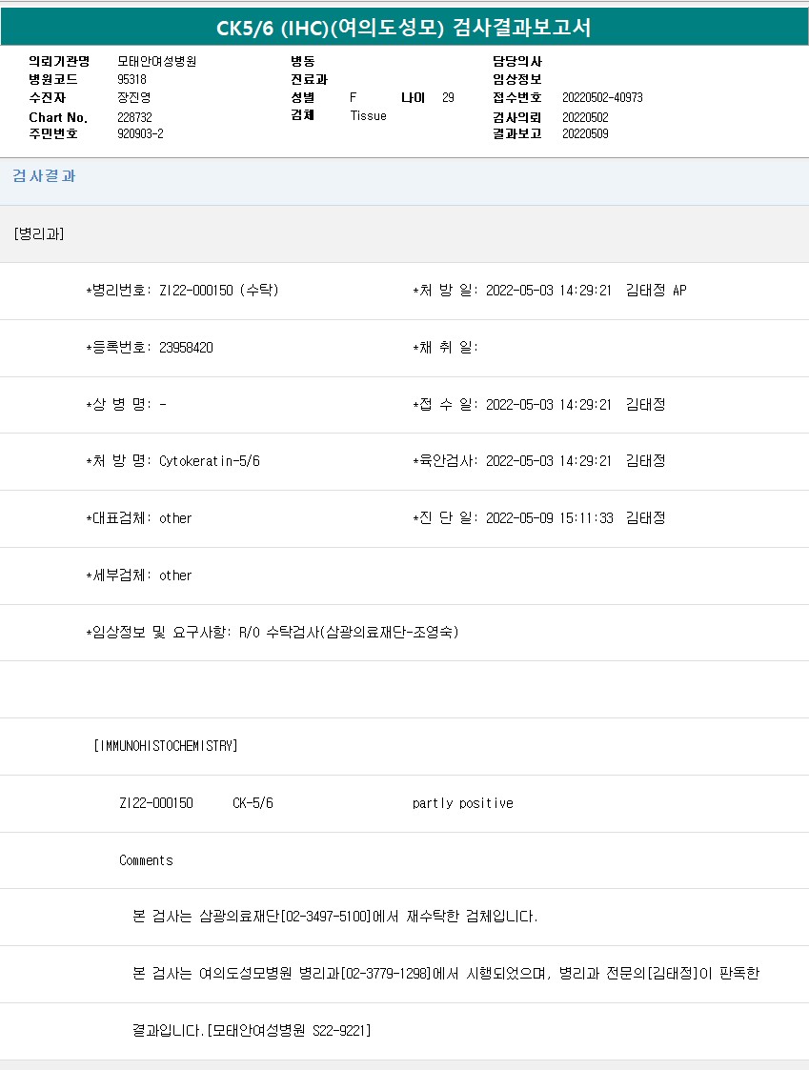Click Chart No. value 228732
This screenshot has width=809, height=1070.
click(x=134, y=117)
